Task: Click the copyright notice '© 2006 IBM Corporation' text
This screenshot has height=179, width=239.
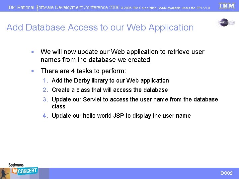Action: [138, 8]
